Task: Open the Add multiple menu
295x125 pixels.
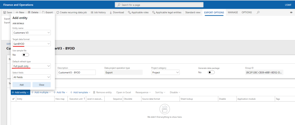Action: click(x=41, y=92)
